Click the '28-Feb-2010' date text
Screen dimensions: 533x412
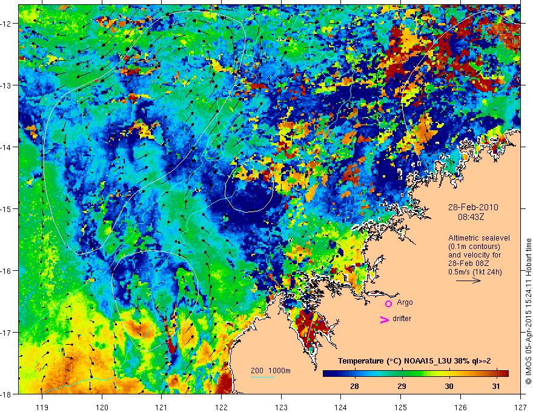click(473, 207)
